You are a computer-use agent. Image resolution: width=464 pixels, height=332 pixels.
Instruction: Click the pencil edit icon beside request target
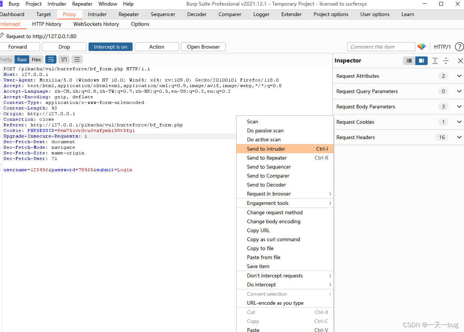coord(2,36)
